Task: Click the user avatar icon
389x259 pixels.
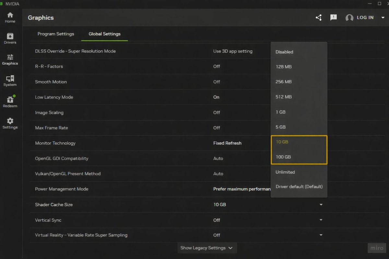Action: [x=349, y=18]
